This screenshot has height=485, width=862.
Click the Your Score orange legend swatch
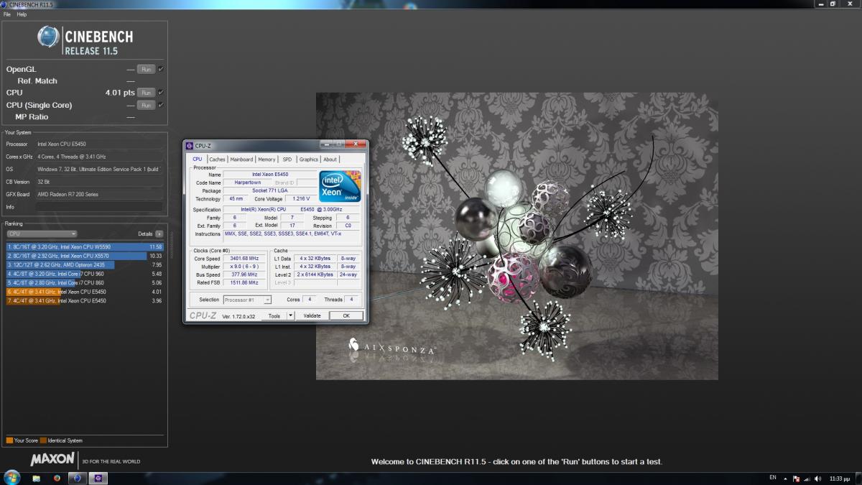pos(9,440)
